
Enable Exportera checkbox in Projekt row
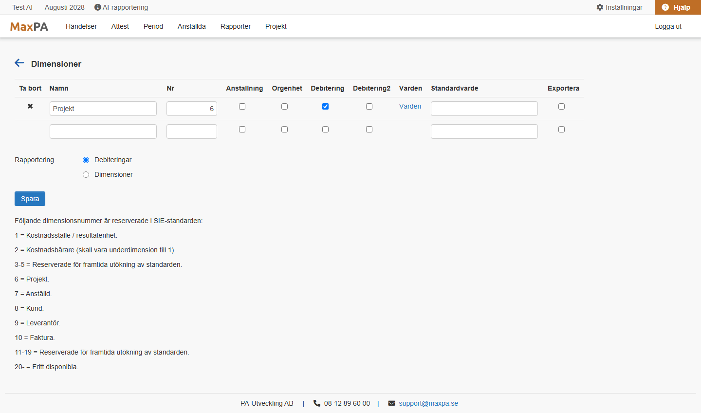tap(561, 106)
